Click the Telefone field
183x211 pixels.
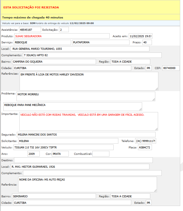click(146, 141)
